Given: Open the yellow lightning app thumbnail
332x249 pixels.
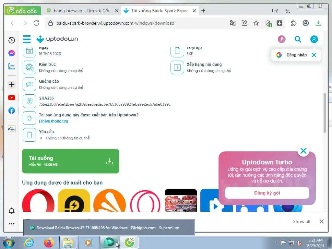Looking at the screenshot, I should pos(74,200).
